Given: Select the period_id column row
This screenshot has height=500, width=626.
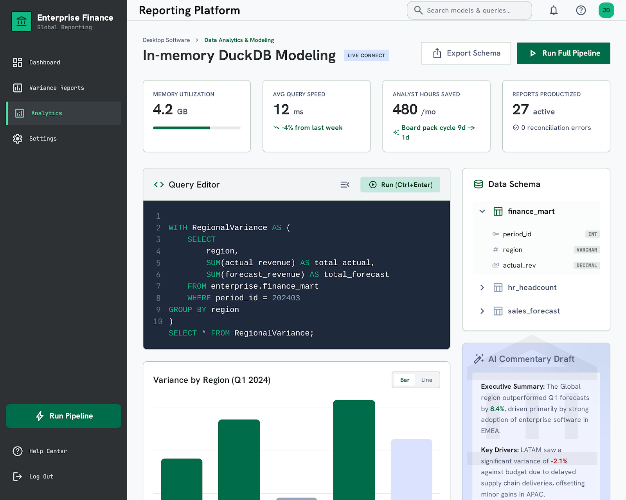Looking at the screenshot, I should coord(546,234).
